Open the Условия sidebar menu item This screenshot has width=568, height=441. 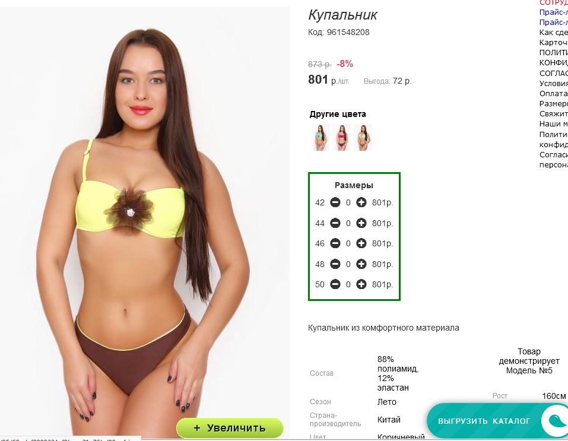point(554,83)
